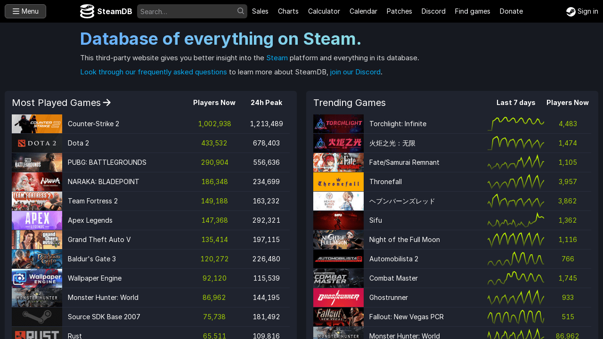The height and width of the screenshot is (339, 603).
Task: Click the search magnifier icon
Action: pyautogui.click(x=241, y=11)
